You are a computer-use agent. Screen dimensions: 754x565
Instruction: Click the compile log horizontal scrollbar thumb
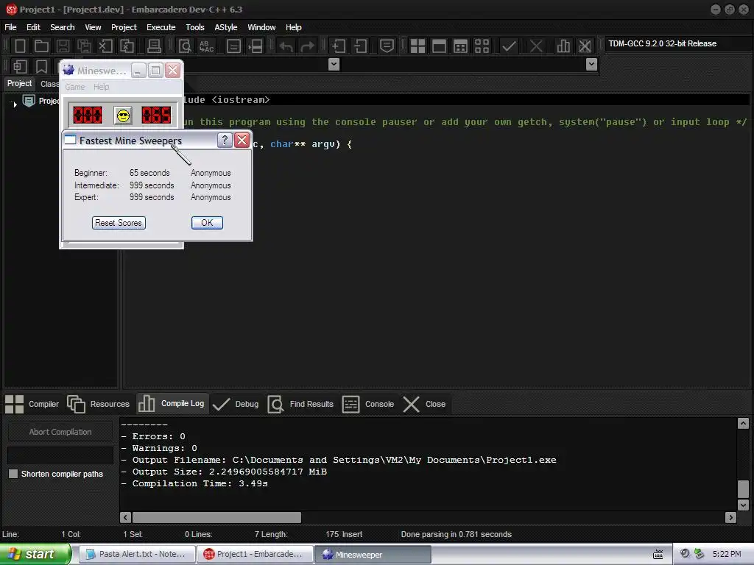pos(216,517)
